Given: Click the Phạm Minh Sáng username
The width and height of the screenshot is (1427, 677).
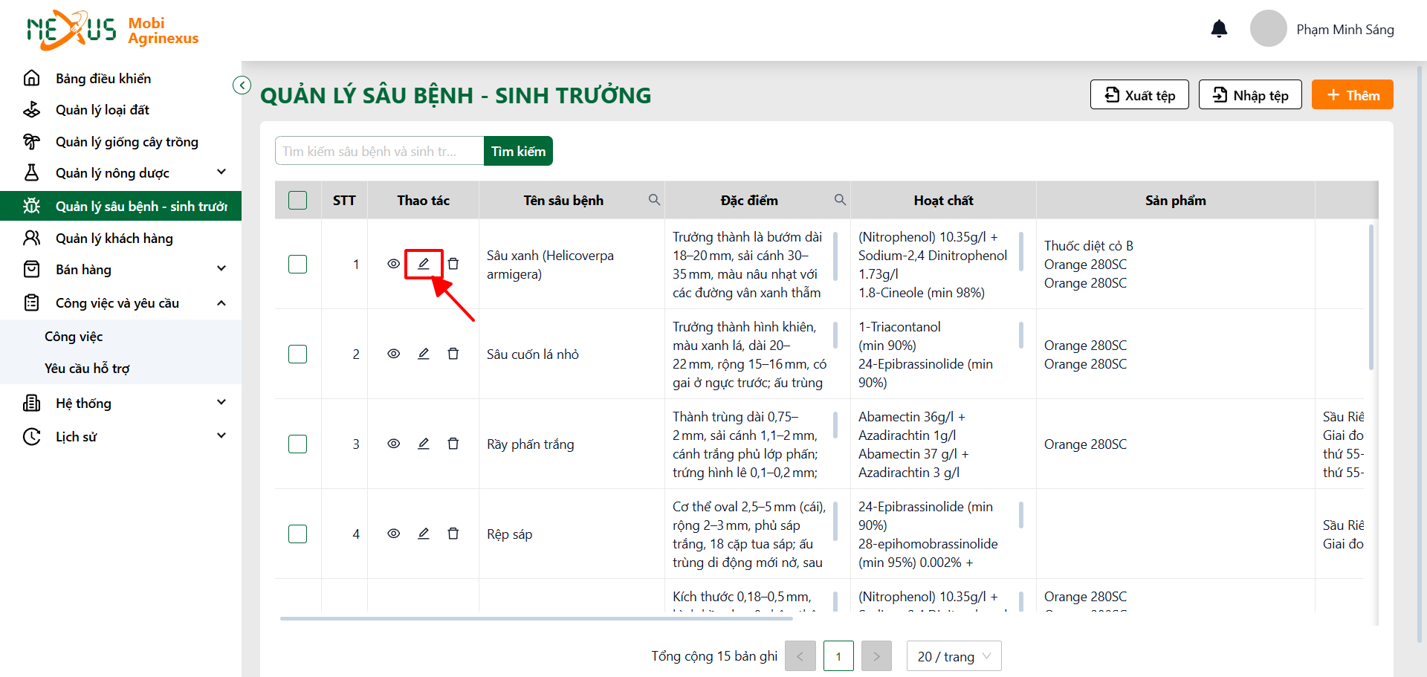Looking at the screenshot, I should point(1345,29).
